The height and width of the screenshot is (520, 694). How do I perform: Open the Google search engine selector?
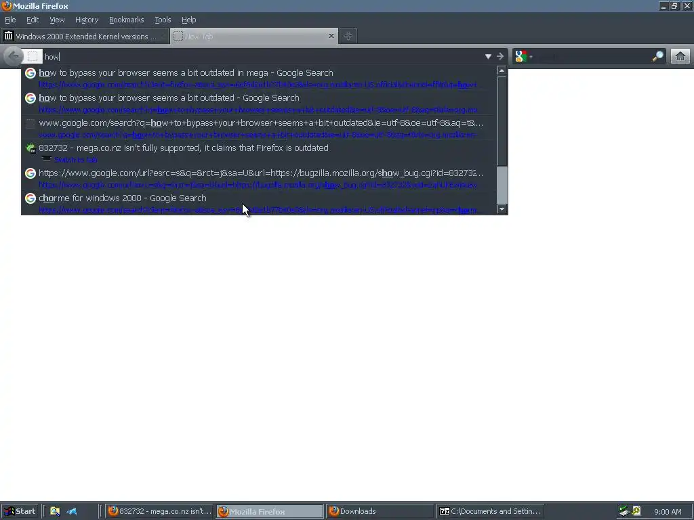point(524,57)
